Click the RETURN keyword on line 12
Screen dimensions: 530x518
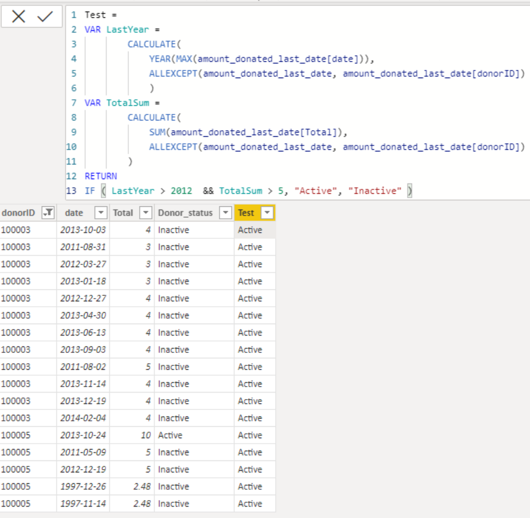[100, 176]
